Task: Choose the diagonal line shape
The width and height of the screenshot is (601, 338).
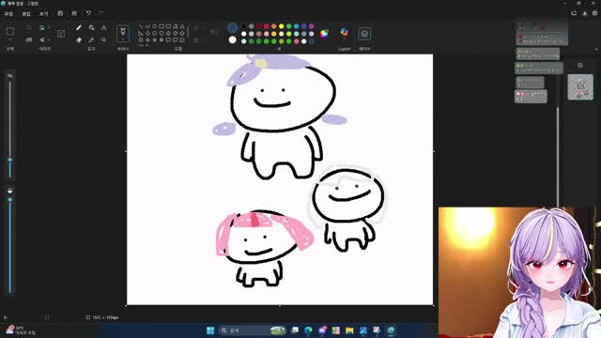Action: [141, 26]
